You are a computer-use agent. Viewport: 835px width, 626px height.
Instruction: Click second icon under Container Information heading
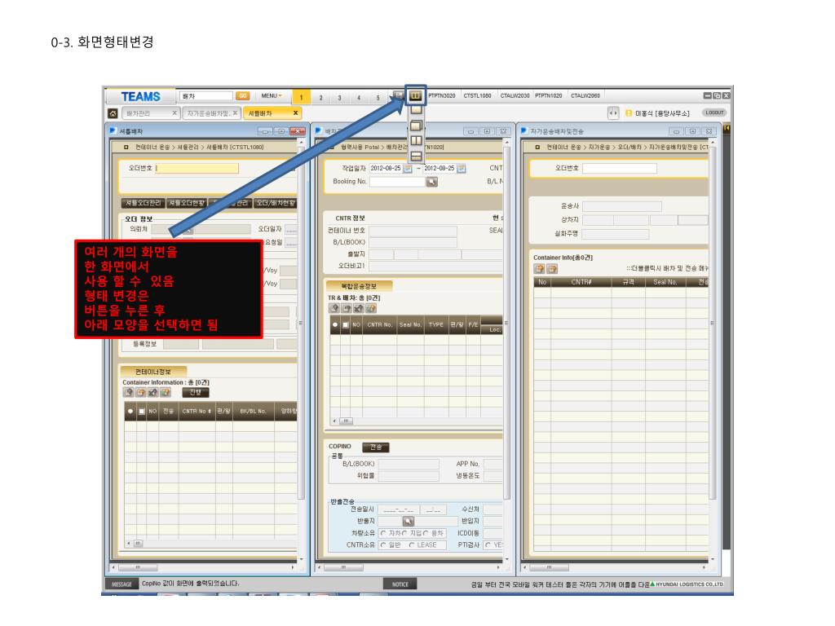[140, 392]
